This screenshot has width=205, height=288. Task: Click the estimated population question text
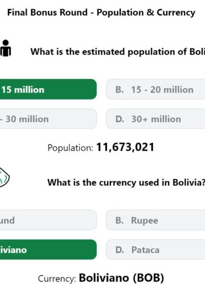click(x=118, y=52)
